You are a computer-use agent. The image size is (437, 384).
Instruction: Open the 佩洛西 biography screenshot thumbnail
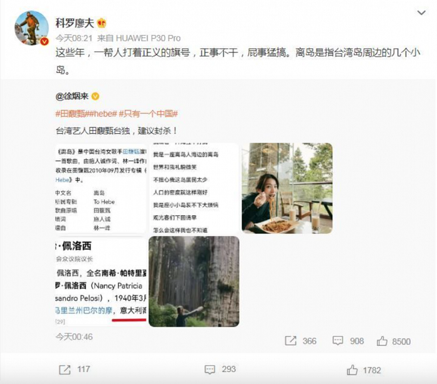[x=101, y=282]
